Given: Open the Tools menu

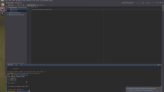Looking at the screenshot, I should coord(38,1).
